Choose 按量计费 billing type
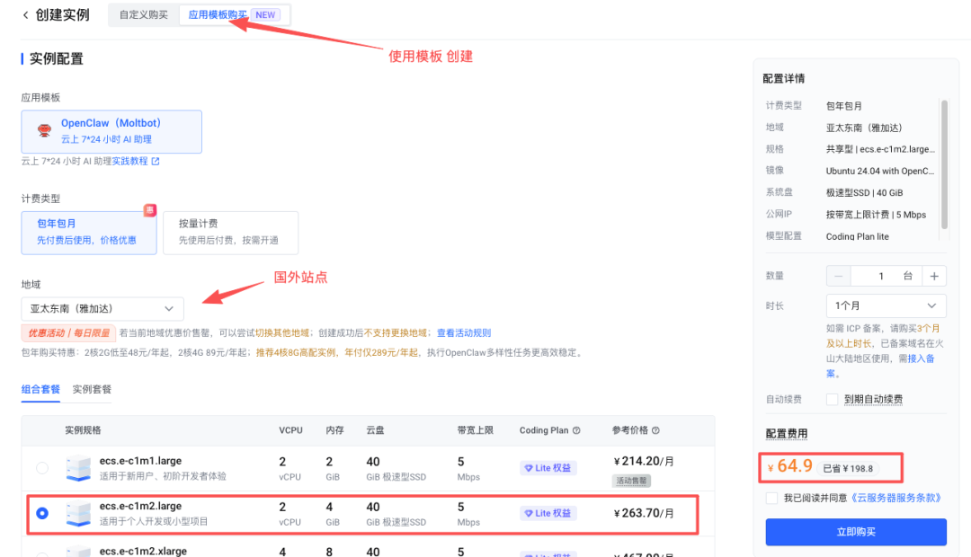The image size is (971, 557). click(x=230, y=232)
